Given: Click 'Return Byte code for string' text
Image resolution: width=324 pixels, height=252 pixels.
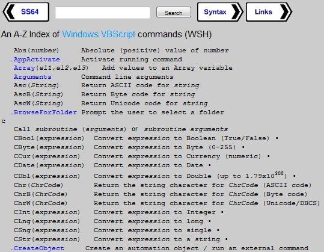Looking at the screenshot, I should [x=138, y=94].
